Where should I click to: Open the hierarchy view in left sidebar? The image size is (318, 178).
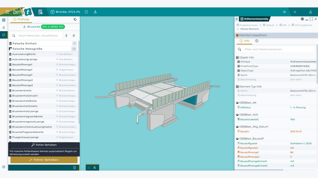pyautogui.click(x=3, y=28)
